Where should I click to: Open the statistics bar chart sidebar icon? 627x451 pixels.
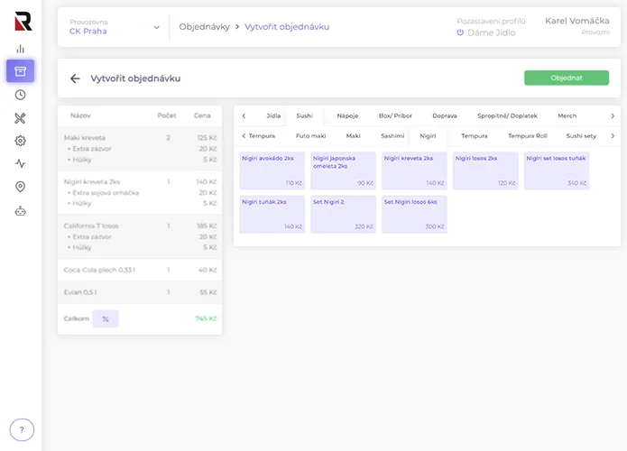point(20,49)
